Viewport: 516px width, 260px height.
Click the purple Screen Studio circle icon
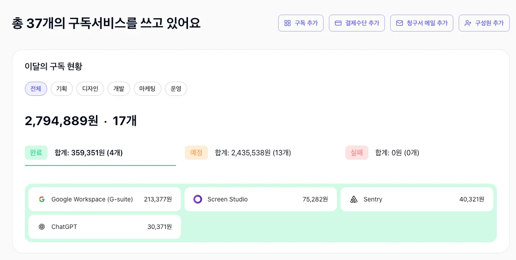[x=198, y=199]
